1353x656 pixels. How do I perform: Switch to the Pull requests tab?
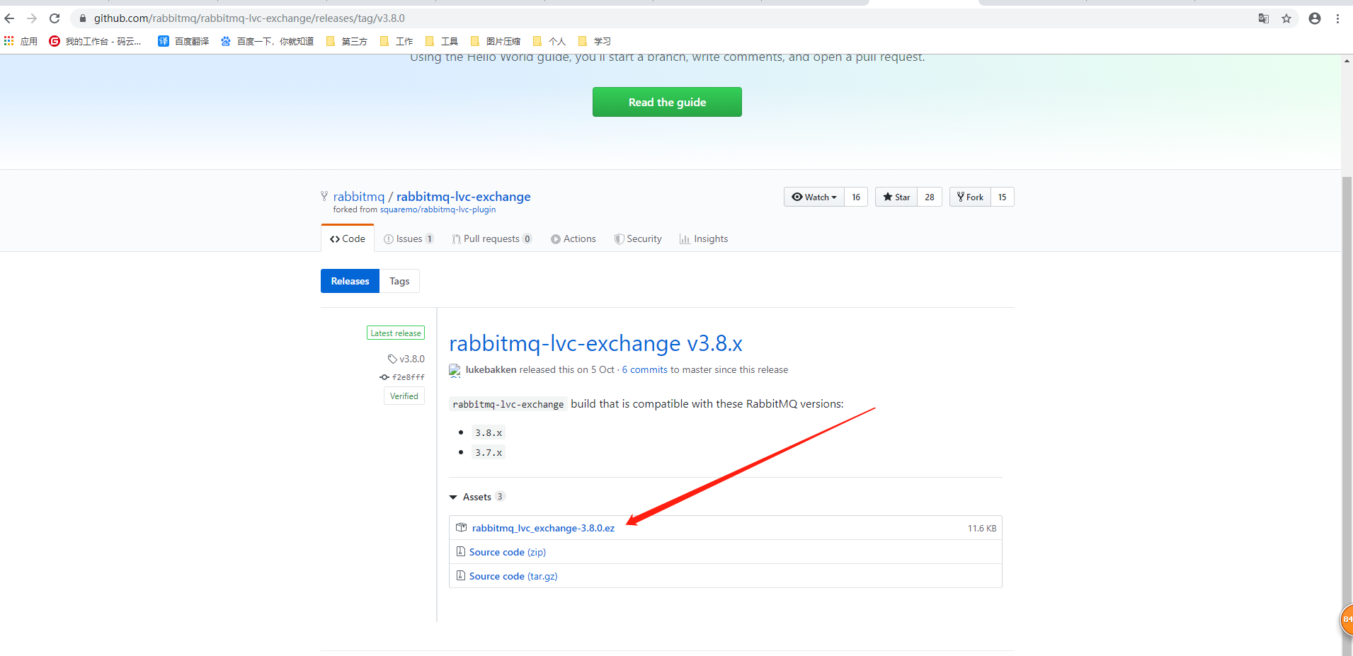(492, 238)
